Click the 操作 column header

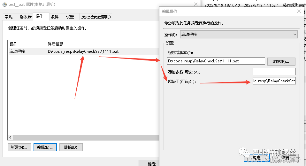27,44
